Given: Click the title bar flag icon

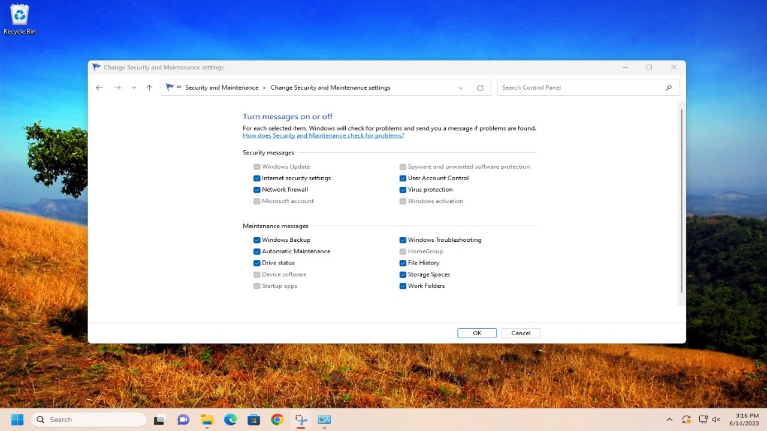Looking at the screenshot, I should tap(96, 68).
